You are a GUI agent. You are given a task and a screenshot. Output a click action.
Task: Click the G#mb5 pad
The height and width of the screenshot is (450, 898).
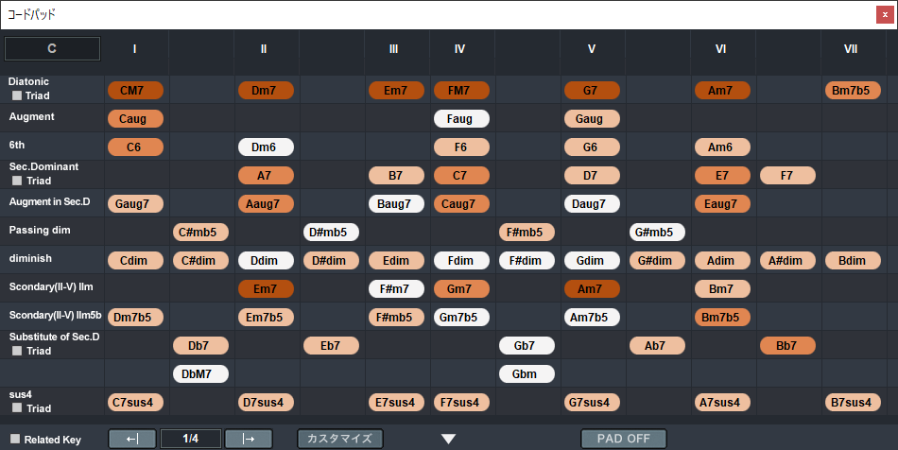pos(657,233)
